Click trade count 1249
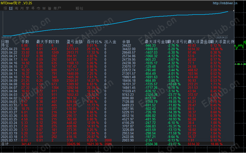246x153 pixels. (x=55, y=53)
